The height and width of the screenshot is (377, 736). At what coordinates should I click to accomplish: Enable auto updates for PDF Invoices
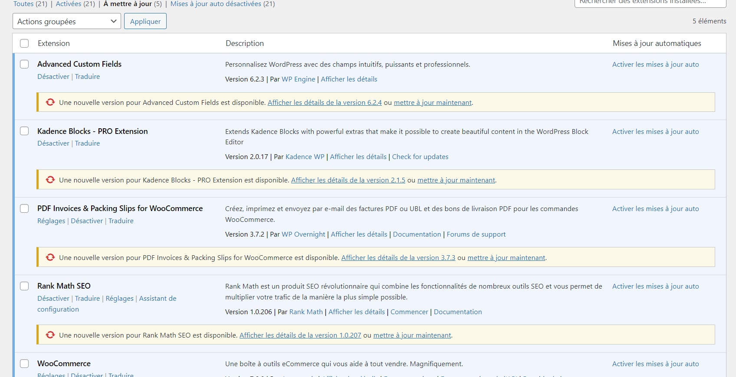(x=656, y=208)
